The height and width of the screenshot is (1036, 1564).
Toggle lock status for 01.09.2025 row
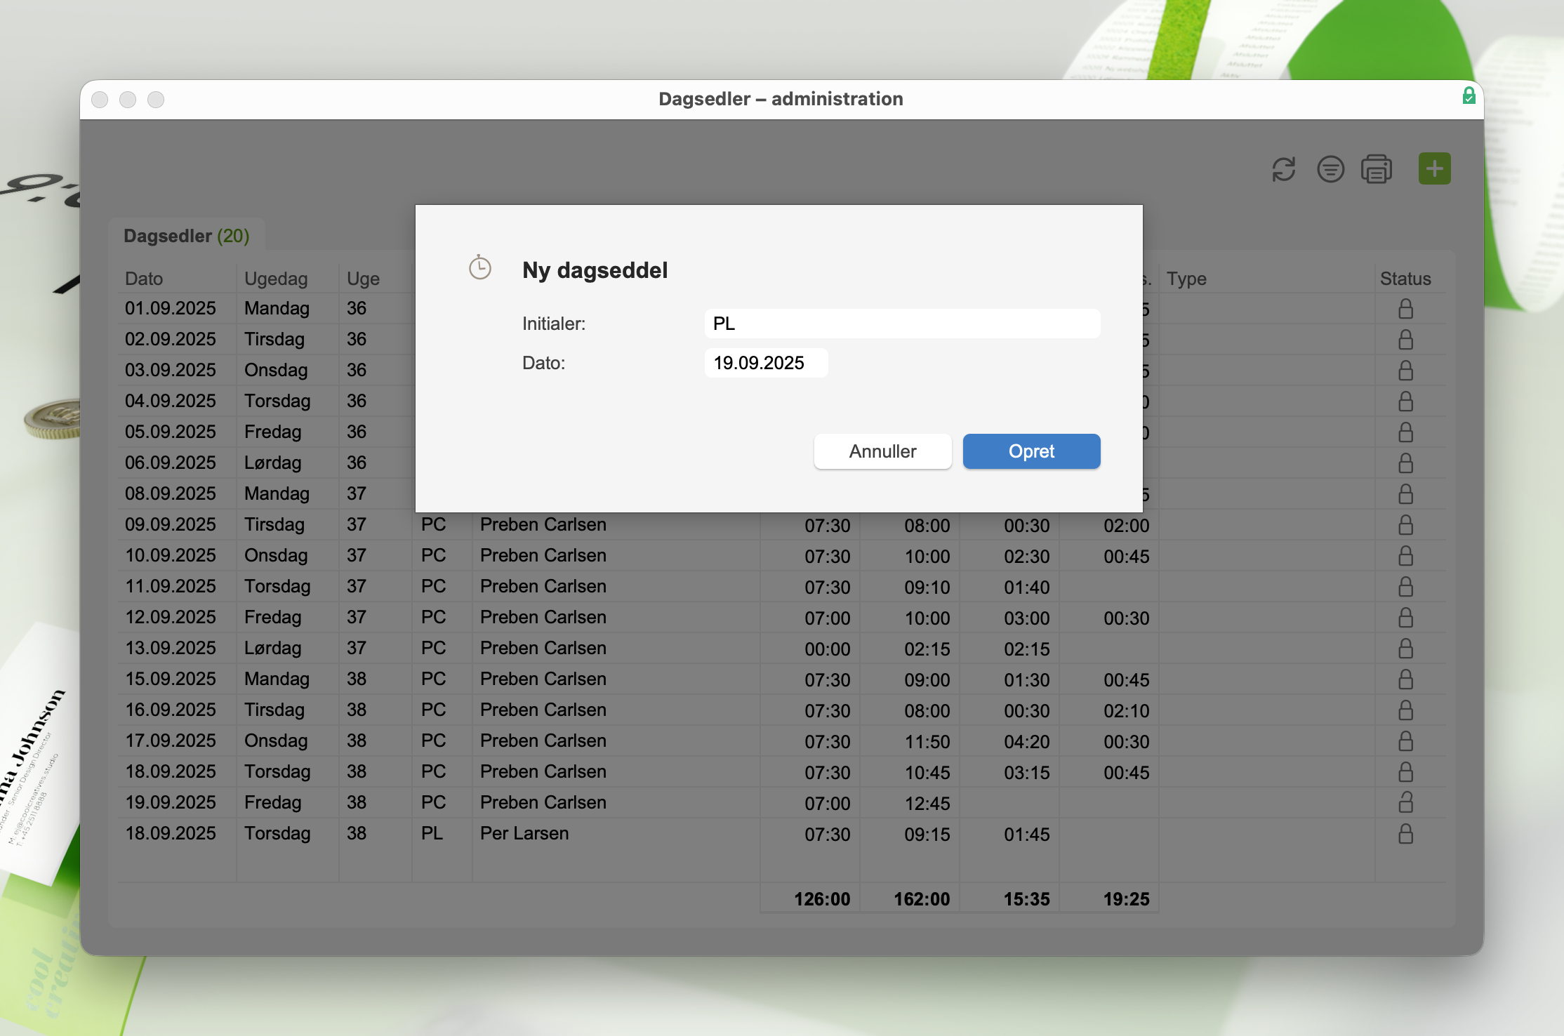(1405, 309)
